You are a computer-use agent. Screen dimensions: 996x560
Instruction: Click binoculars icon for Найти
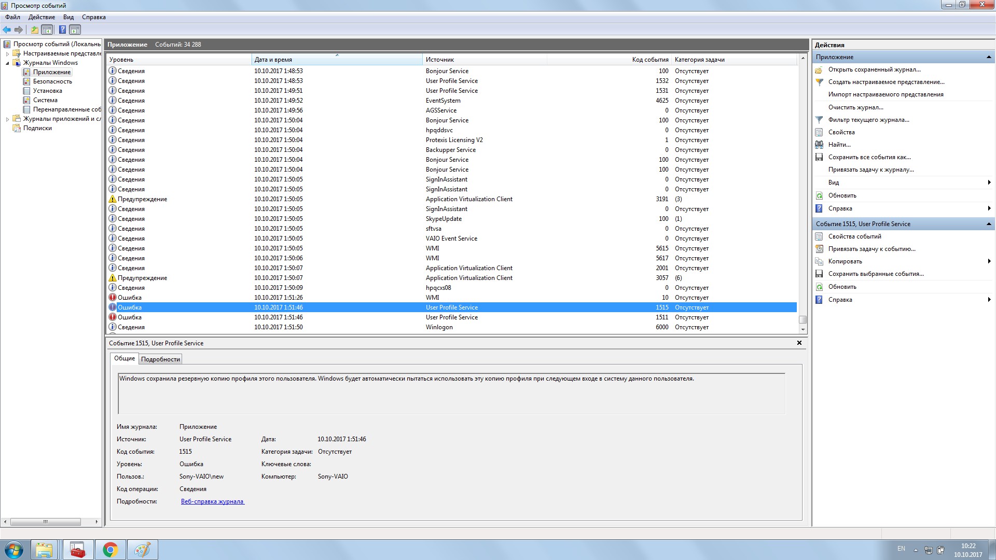[x=819, y=145]
